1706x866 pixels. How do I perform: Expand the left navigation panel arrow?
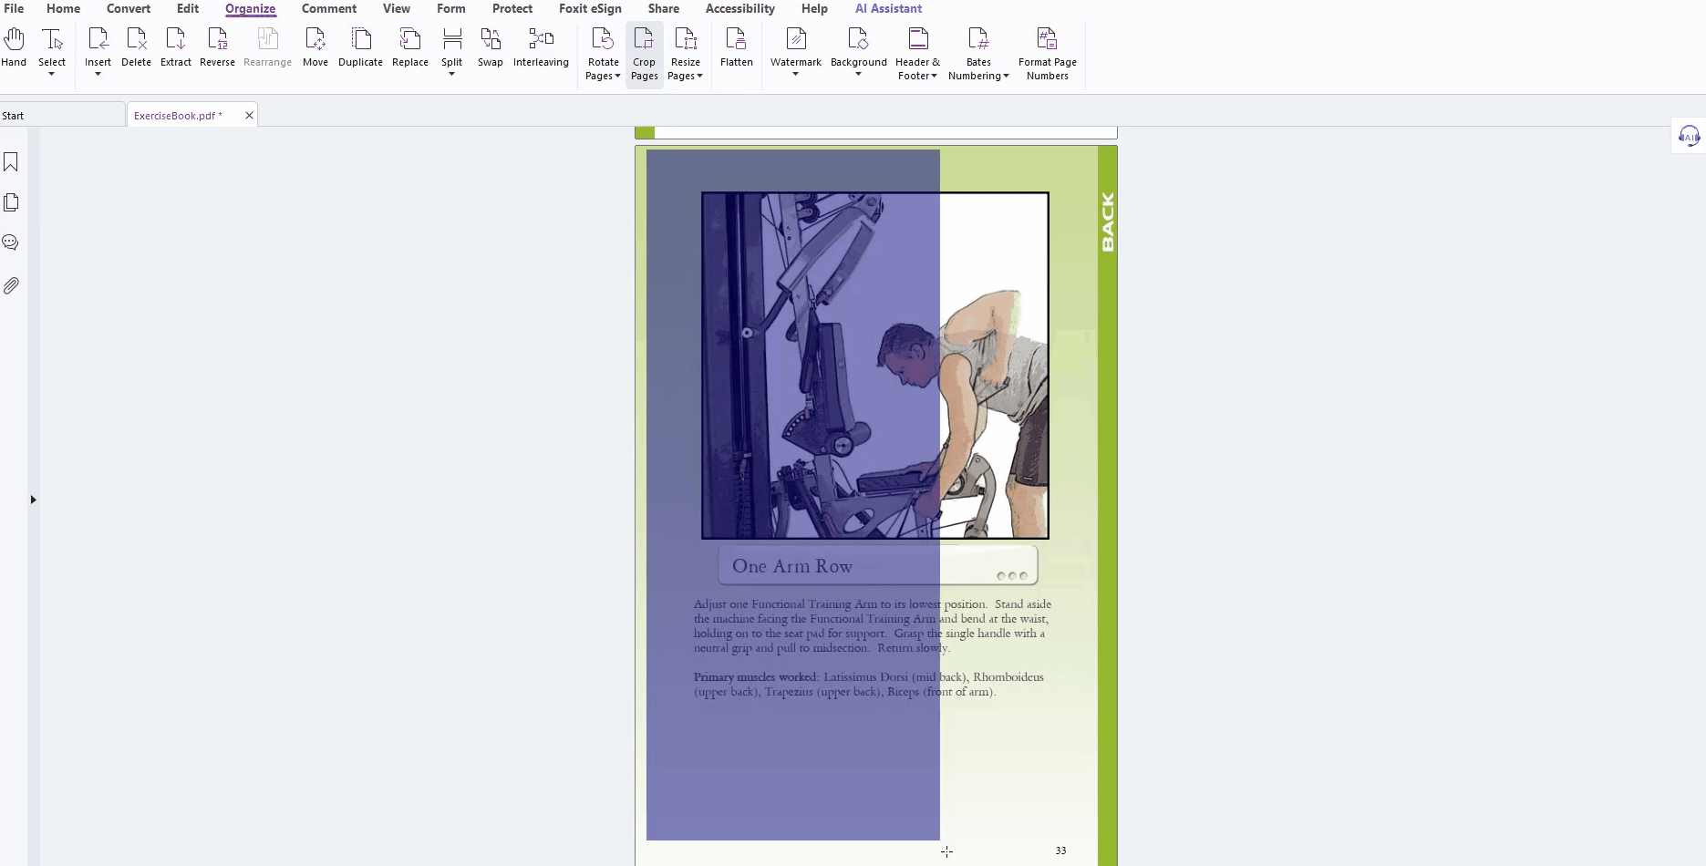point(33,500)
